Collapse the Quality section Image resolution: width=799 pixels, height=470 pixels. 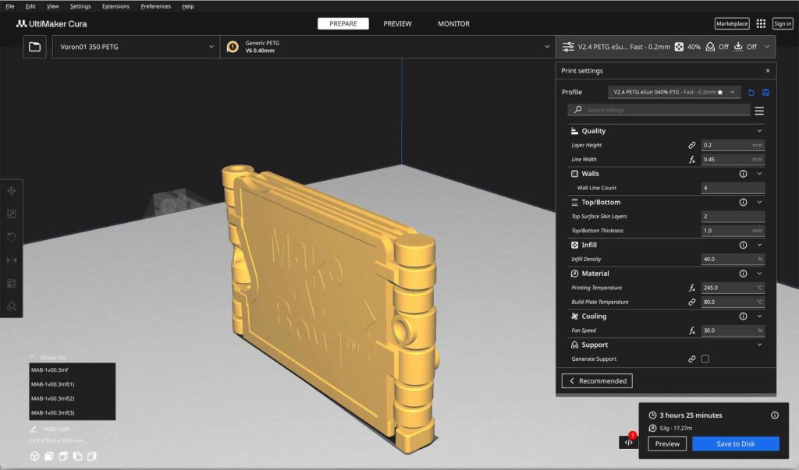point(759,131)
